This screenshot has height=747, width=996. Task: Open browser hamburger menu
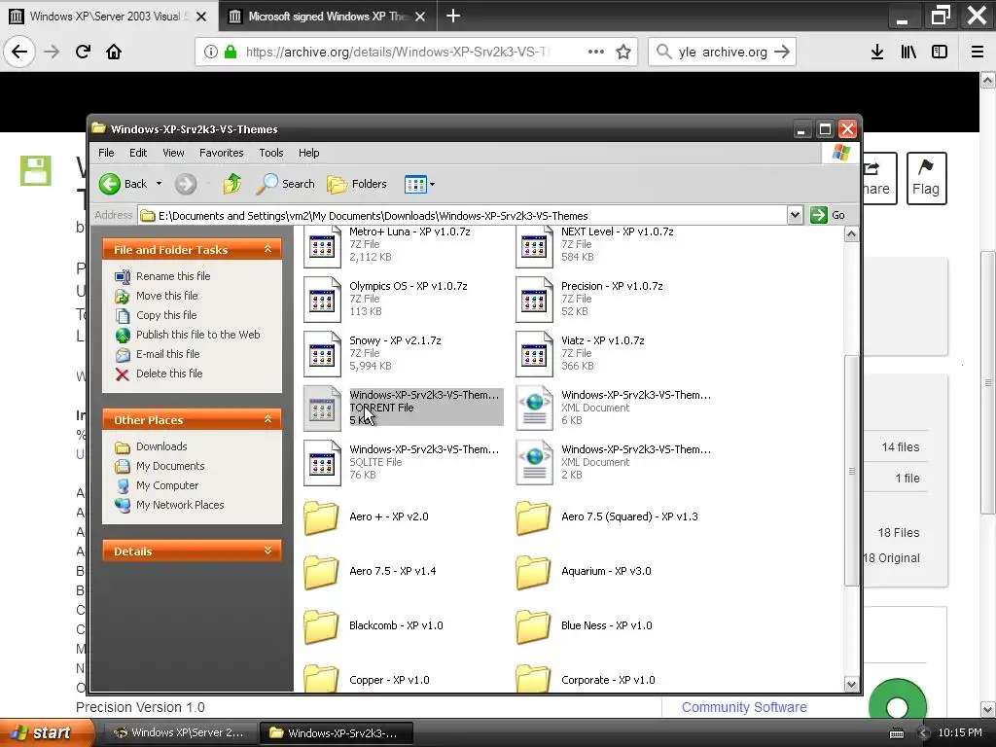click(x=977, y=52)
